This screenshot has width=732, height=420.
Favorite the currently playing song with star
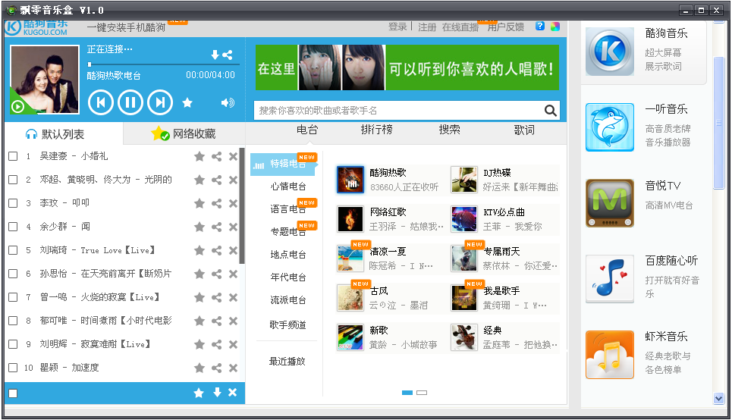click(187, 102)
